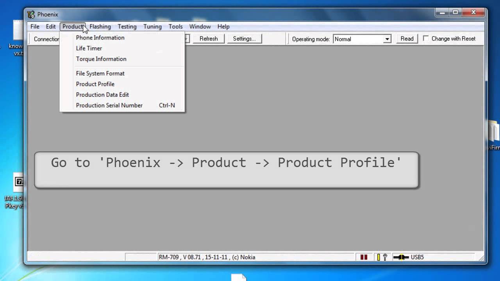Close the open Product menu
The height and width of the screenshot is (281, 500).
(73, 27)
